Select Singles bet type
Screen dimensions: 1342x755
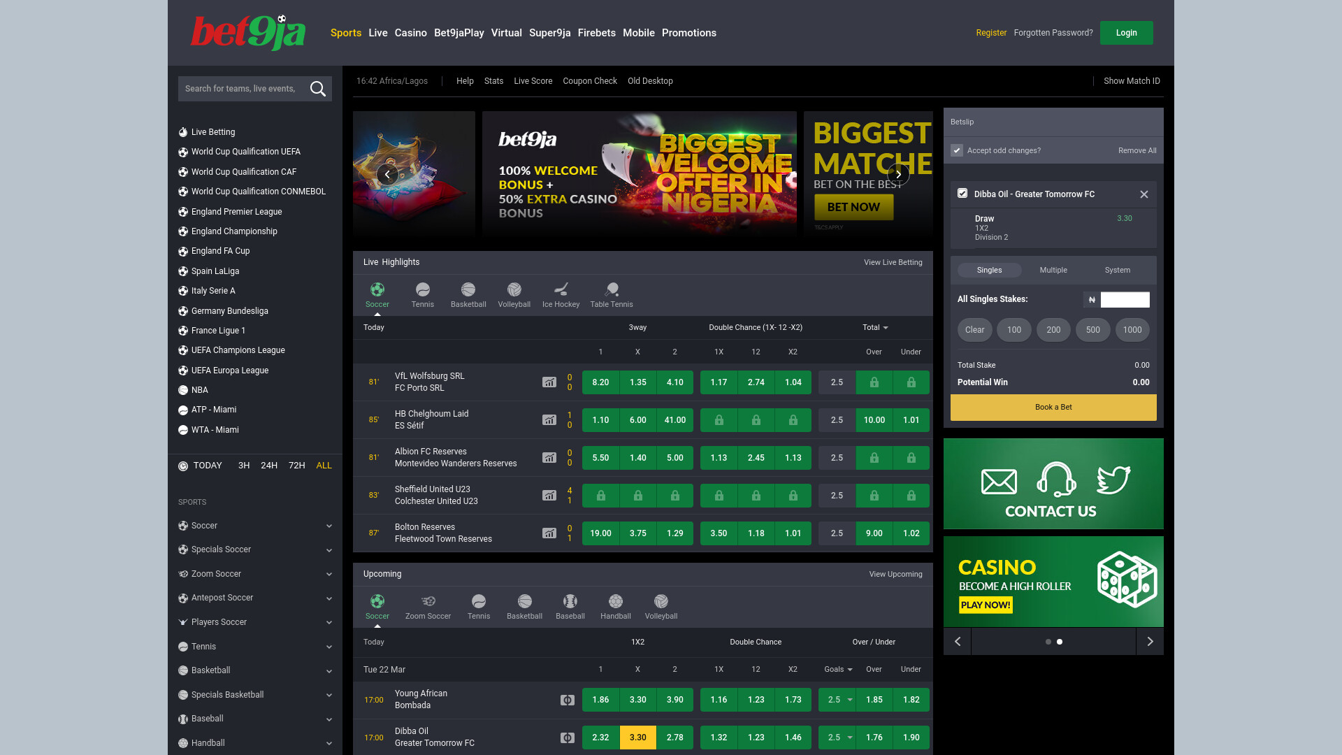coord(989,270)
